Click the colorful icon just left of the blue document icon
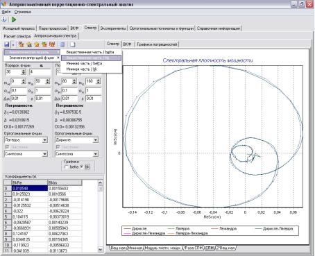315x256 pixels. click(52, 44)
